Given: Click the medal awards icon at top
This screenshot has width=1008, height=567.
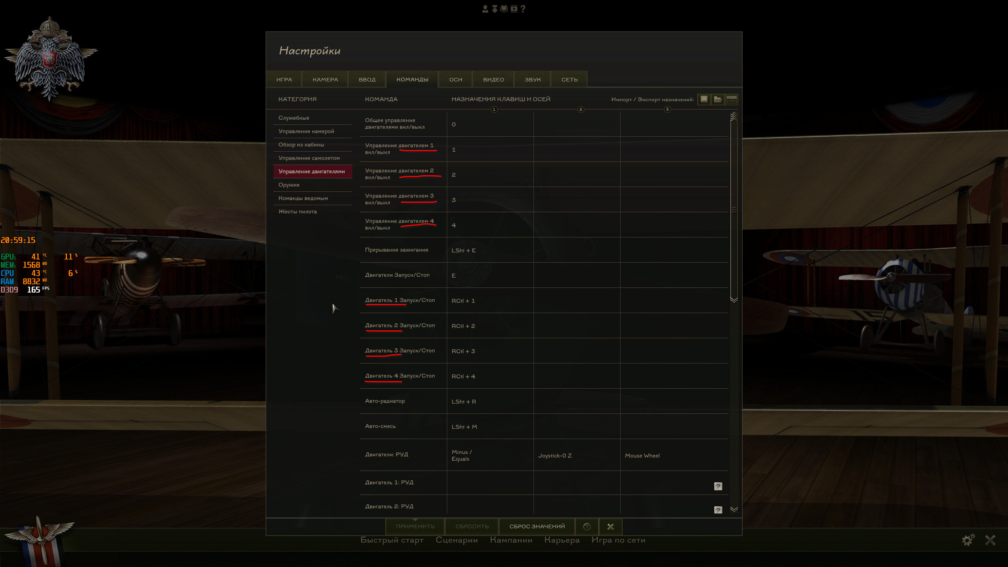Looking at the screenshot, I should pyautogui.click(x=495, y=9).
